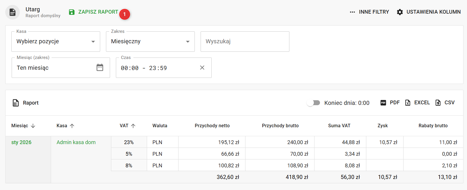Click the red notification badge 1

[x=125, y=14]
